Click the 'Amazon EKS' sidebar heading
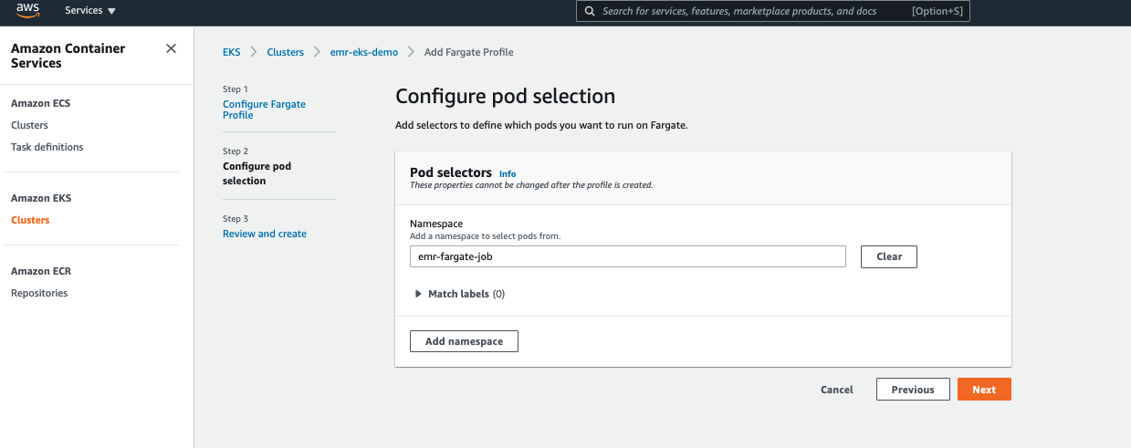The image size is (1131, 448). click(41, 198)
